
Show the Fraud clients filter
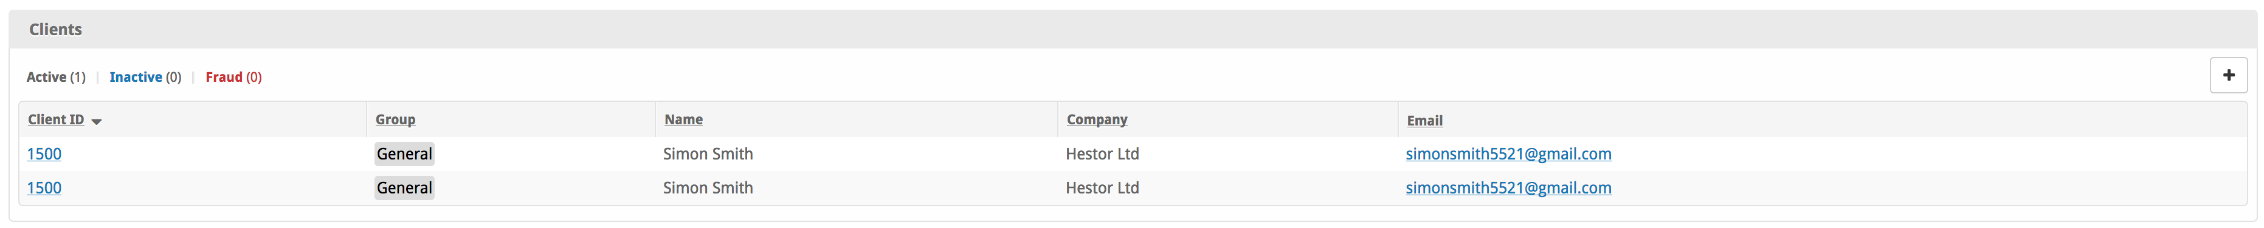pos(234,77)
